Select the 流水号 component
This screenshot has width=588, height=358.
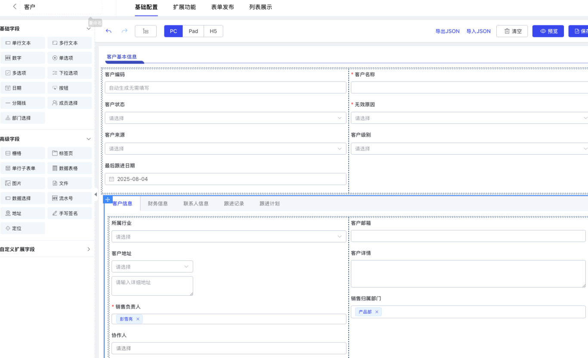coord(70,199)
